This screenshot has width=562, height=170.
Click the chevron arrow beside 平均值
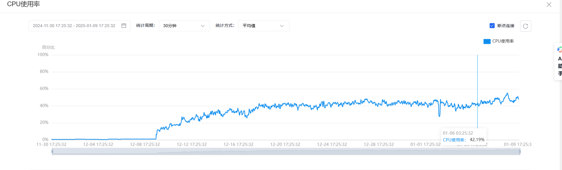point(282,26)
